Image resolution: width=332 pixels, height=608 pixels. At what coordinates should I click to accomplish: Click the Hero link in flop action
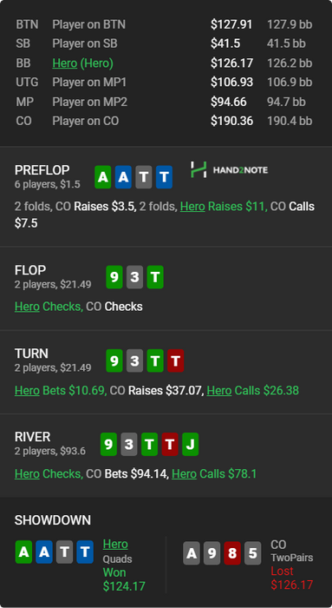(x=27, y=307)
